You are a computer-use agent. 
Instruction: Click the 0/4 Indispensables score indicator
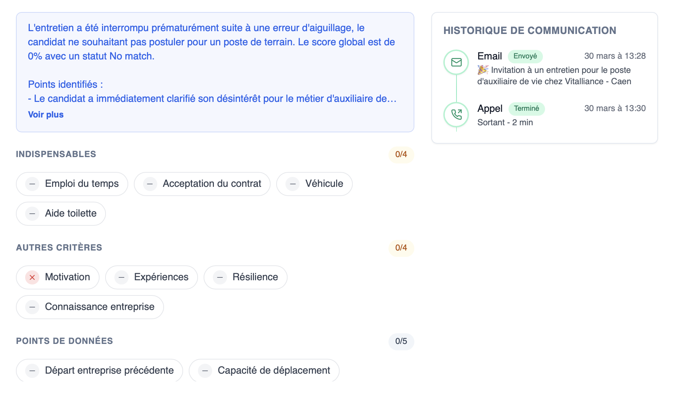click(401, 155)
